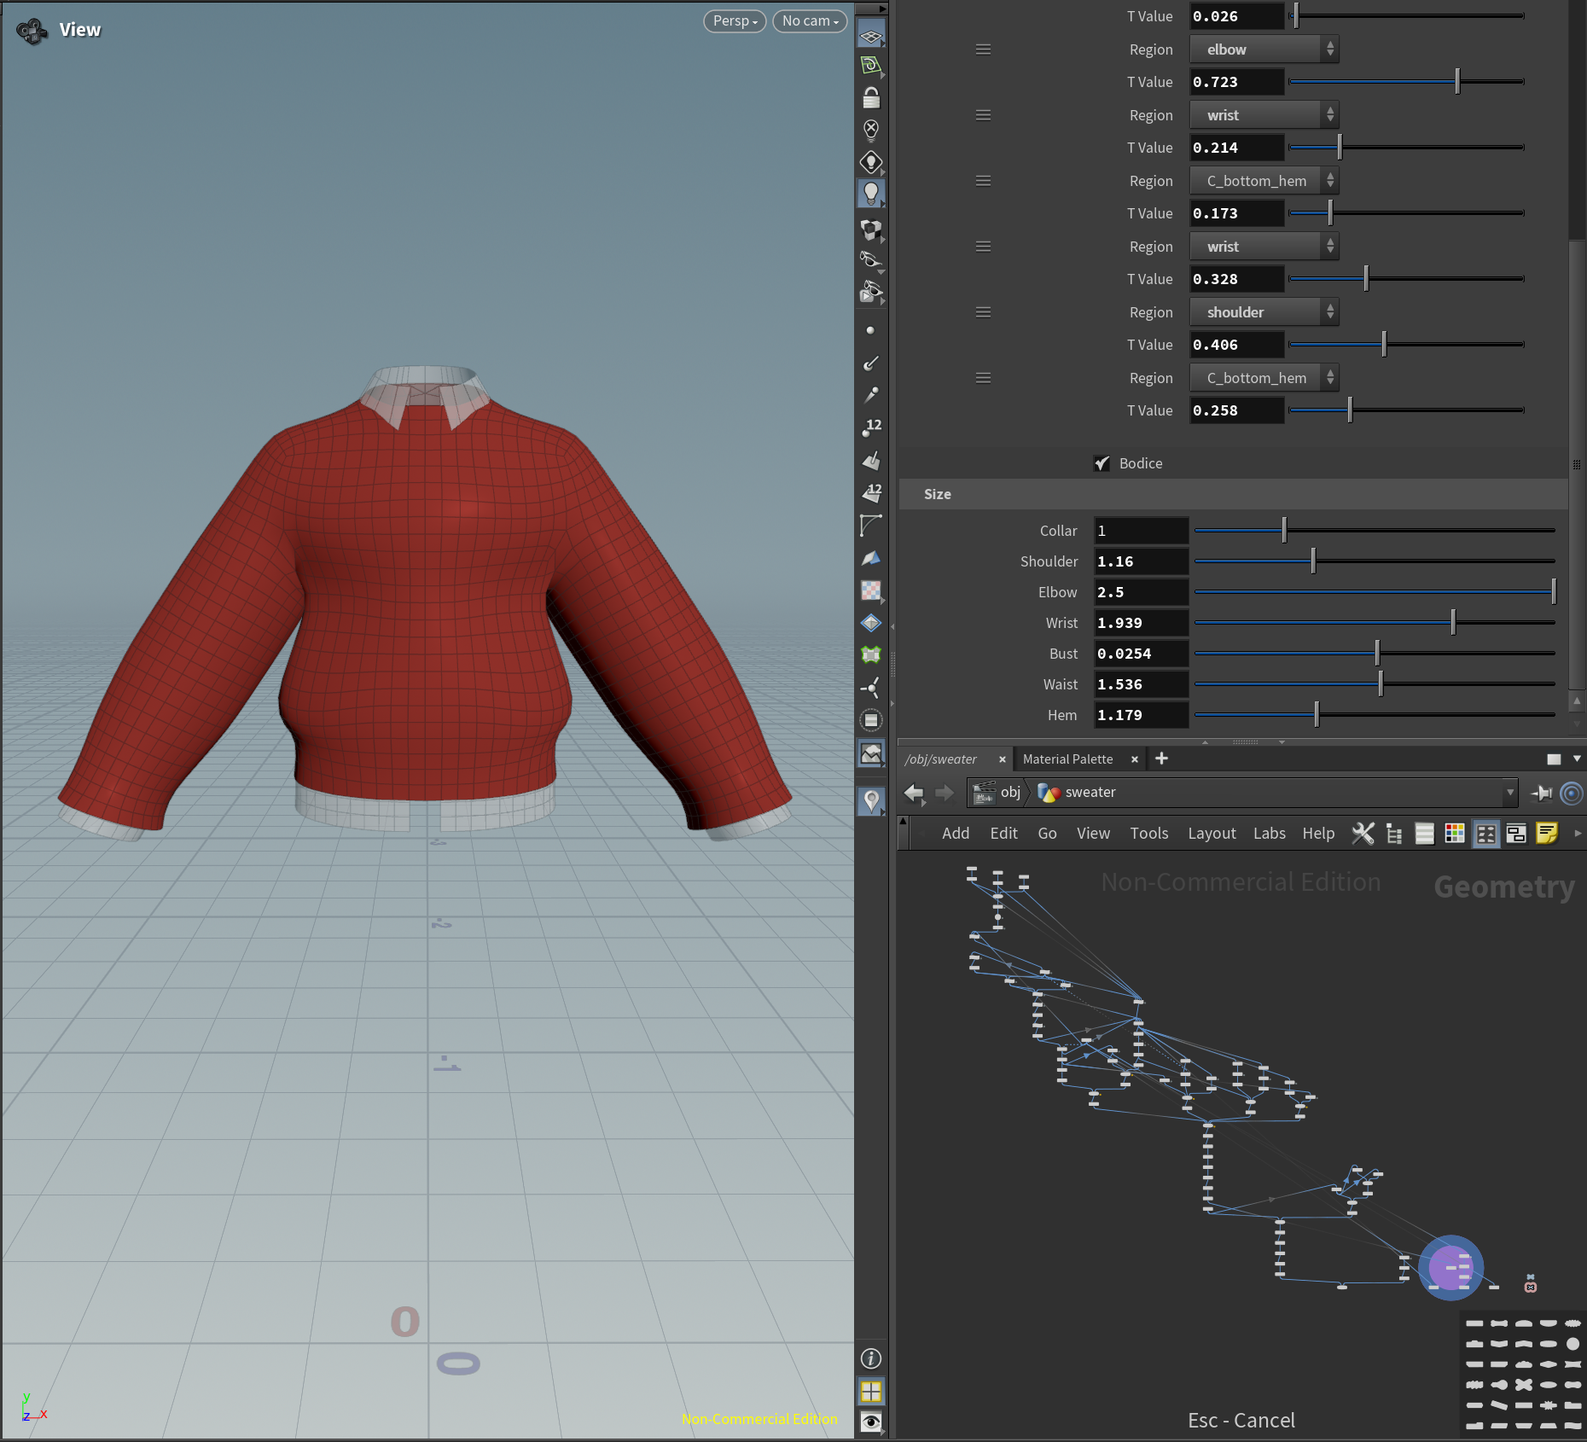Open the No cam camera dropdown
This screenshot has height=1442, width=1587.
pos(810,20)
